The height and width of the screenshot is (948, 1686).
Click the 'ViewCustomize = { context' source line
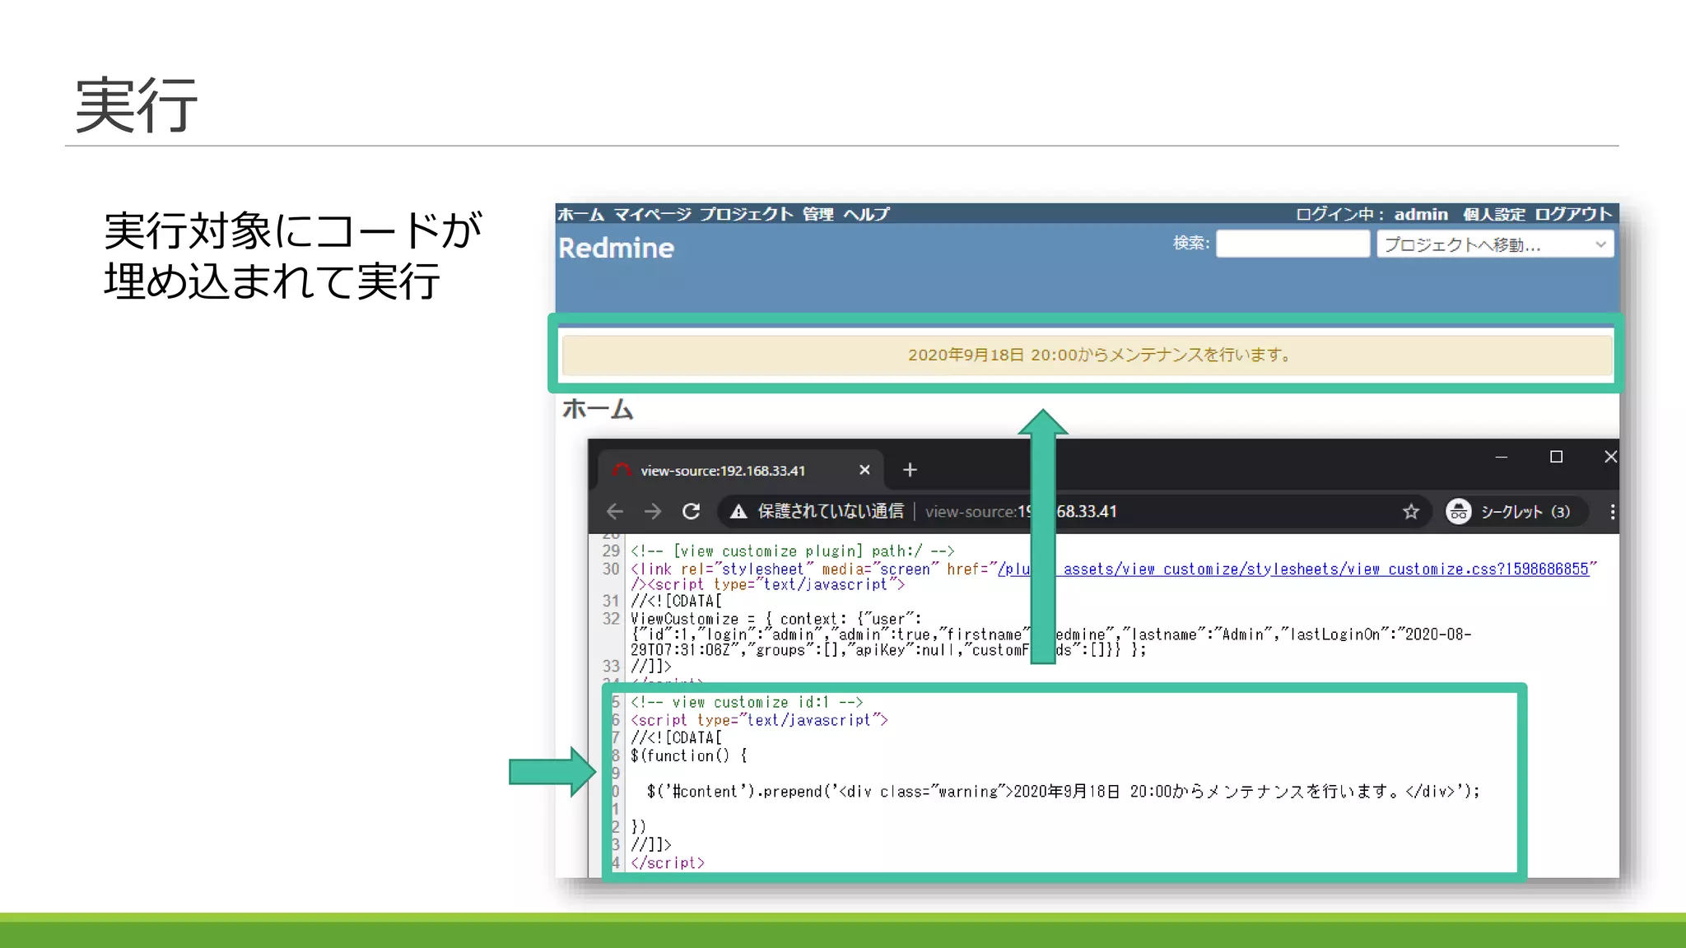point(775,619)
